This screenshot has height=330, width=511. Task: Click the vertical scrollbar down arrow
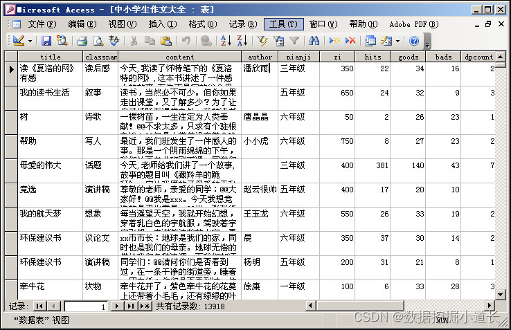500,295
